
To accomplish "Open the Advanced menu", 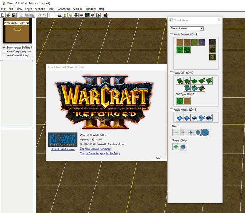I will 64,9.
